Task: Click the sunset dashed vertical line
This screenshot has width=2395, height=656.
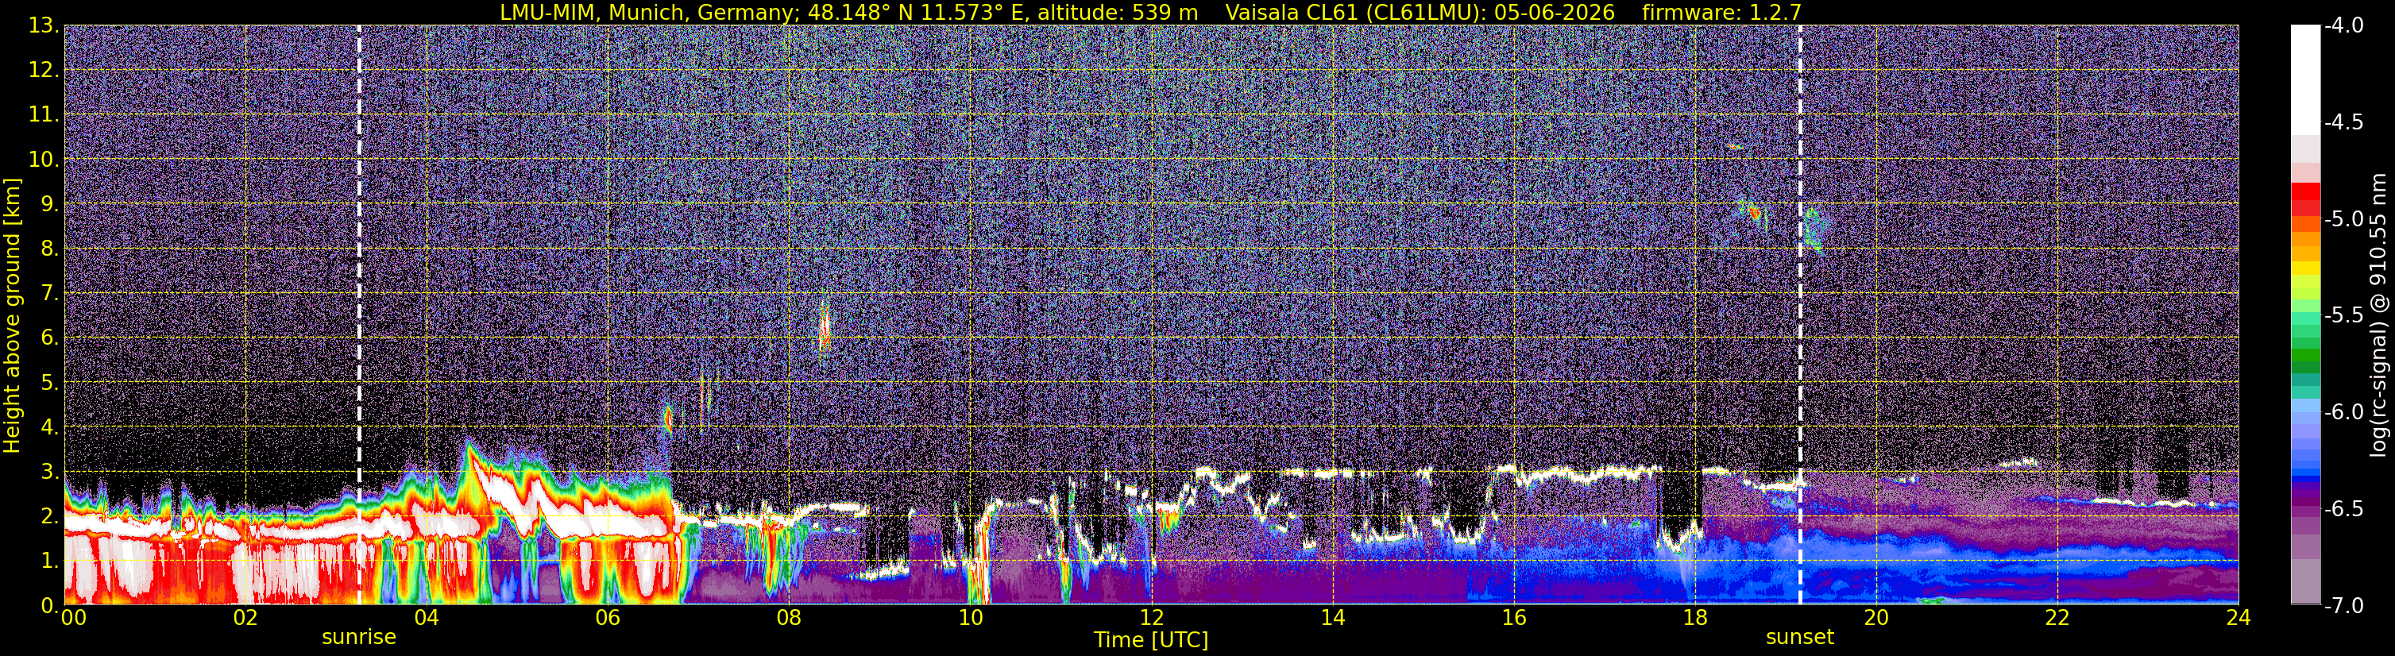Action: click(1800, 315)
